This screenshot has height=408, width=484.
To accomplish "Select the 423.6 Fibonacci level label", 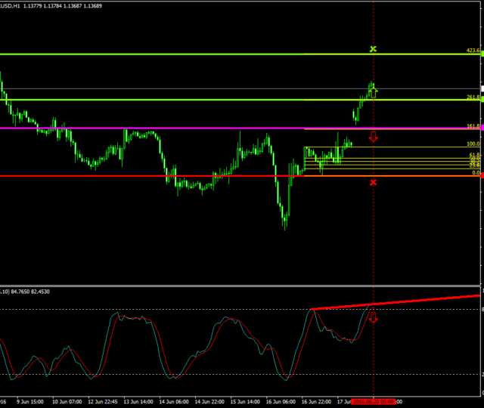I will click(473, 51).
